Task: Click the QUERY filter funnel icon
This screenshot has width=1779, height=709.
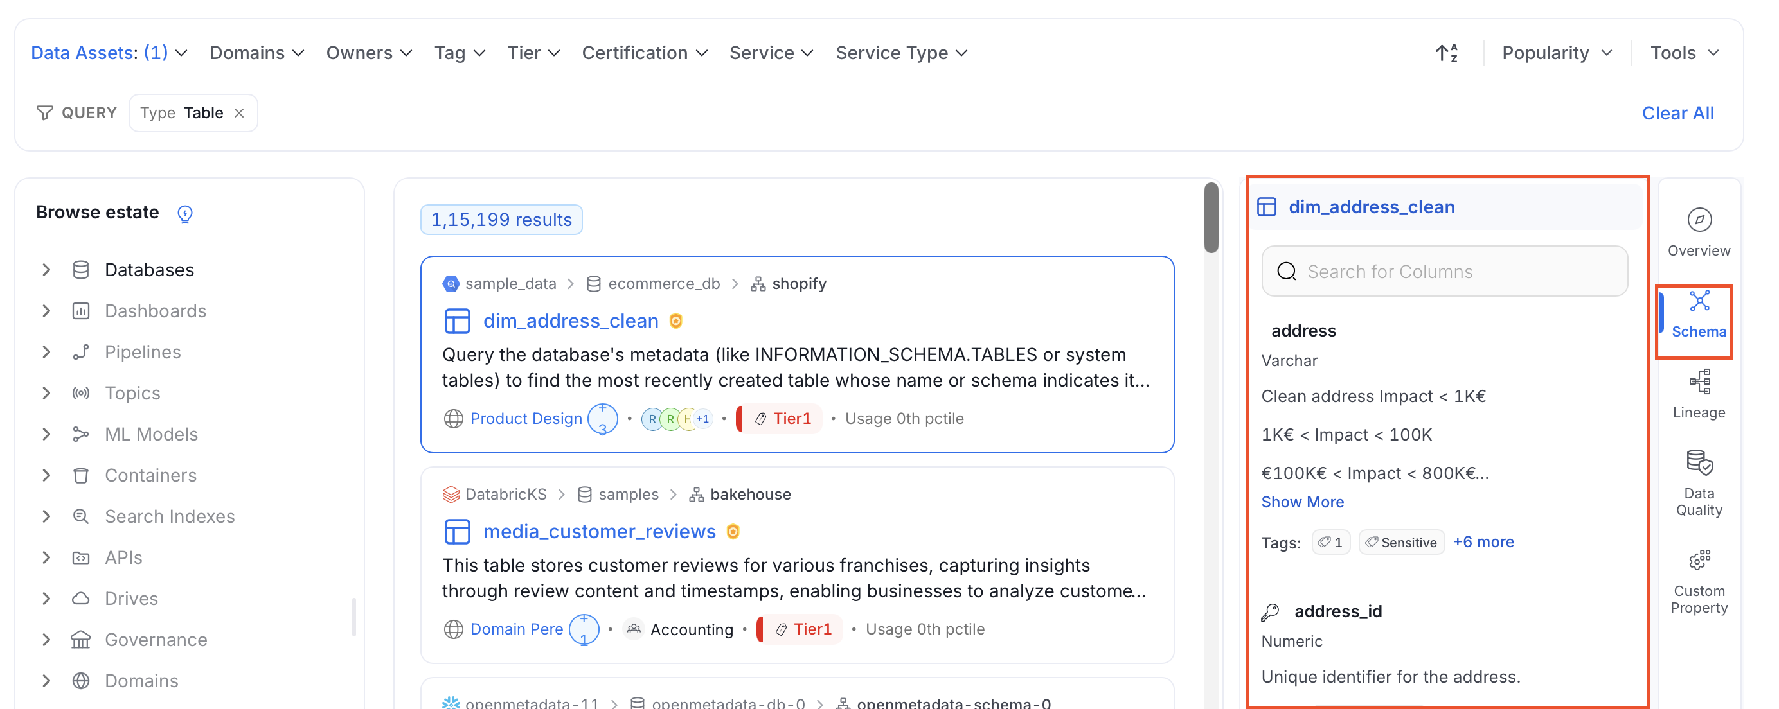Action: coord(45,112)
